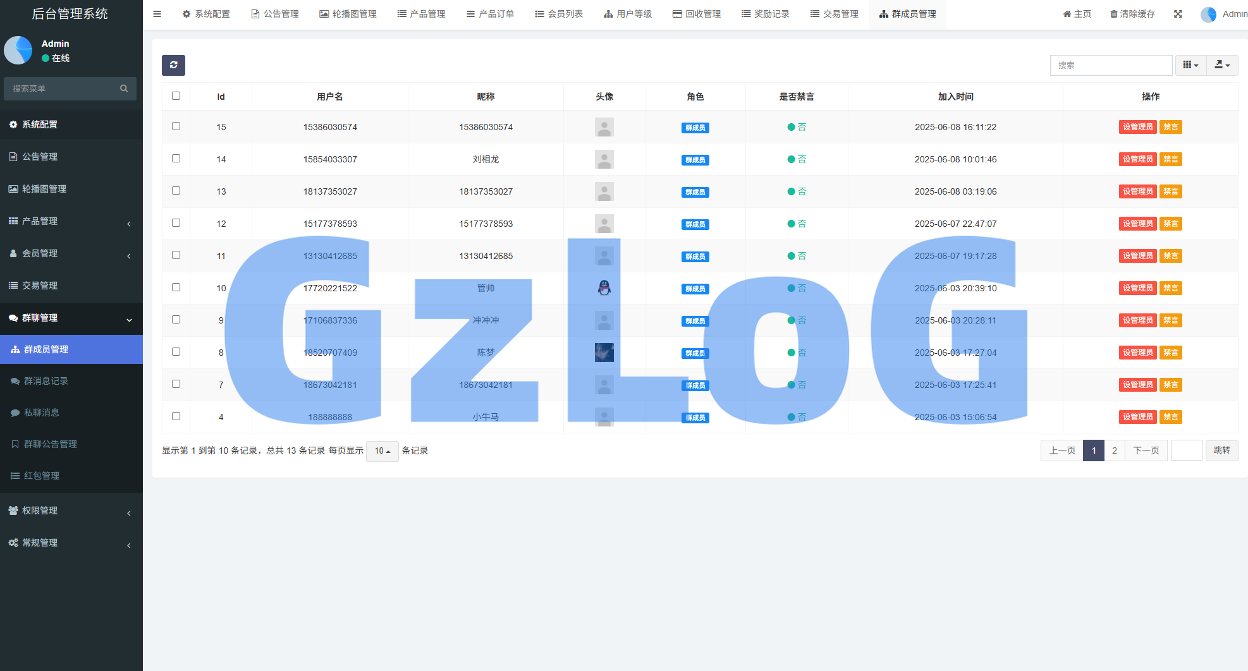Click the table search input field

coord(1111,65)
